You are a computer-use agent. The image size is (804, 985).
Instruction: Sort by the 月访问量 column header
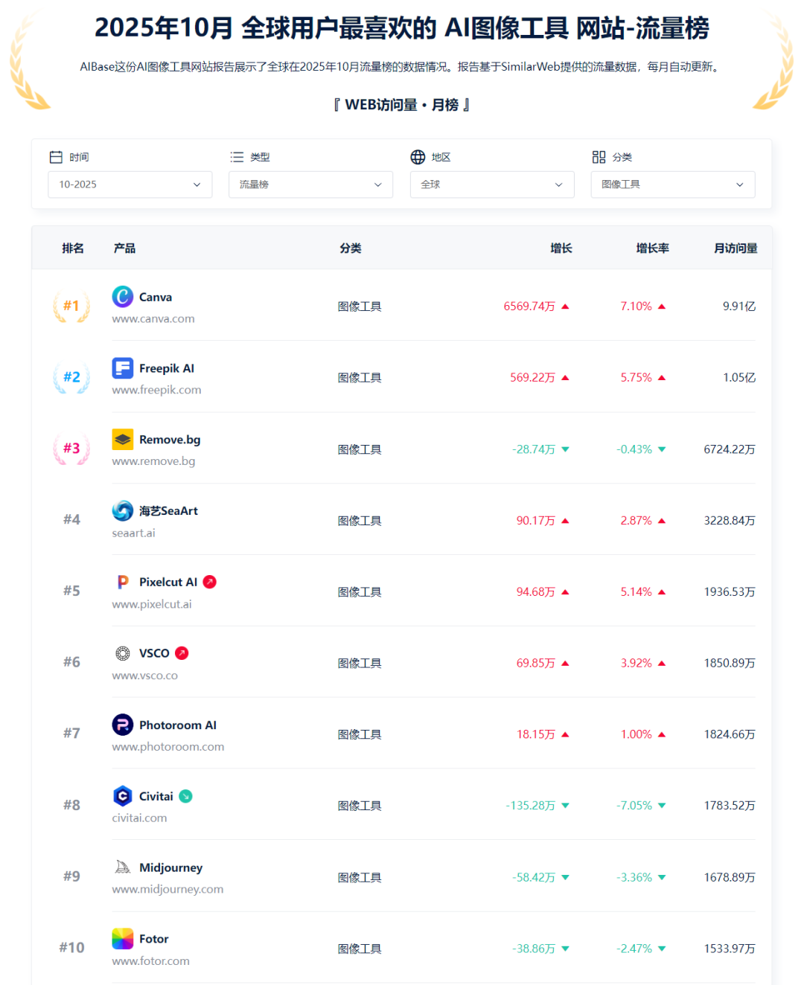point(736,248)
